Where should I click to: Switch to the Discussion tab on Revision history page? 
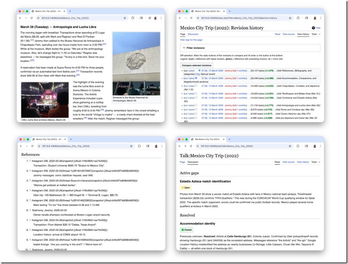coord(193,34)
